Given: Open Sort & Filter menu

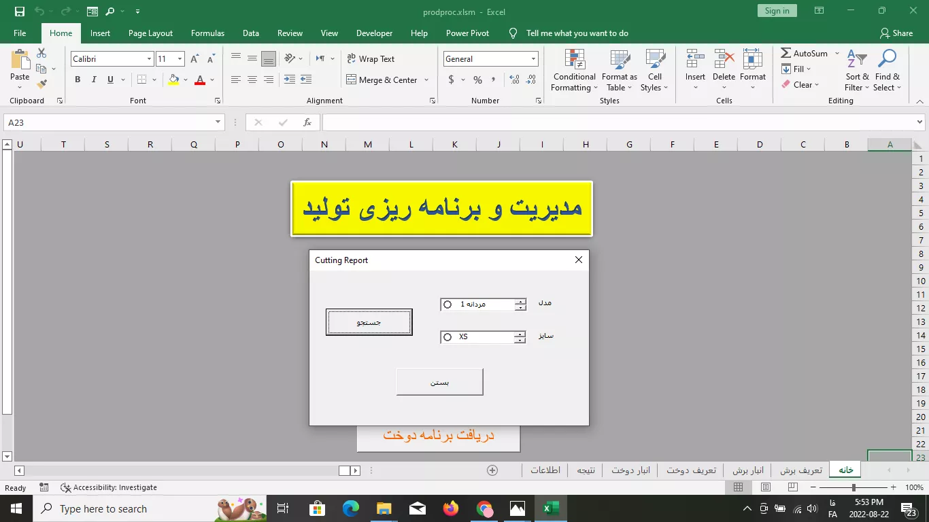Looking at the screenshot, I should 857,71.
